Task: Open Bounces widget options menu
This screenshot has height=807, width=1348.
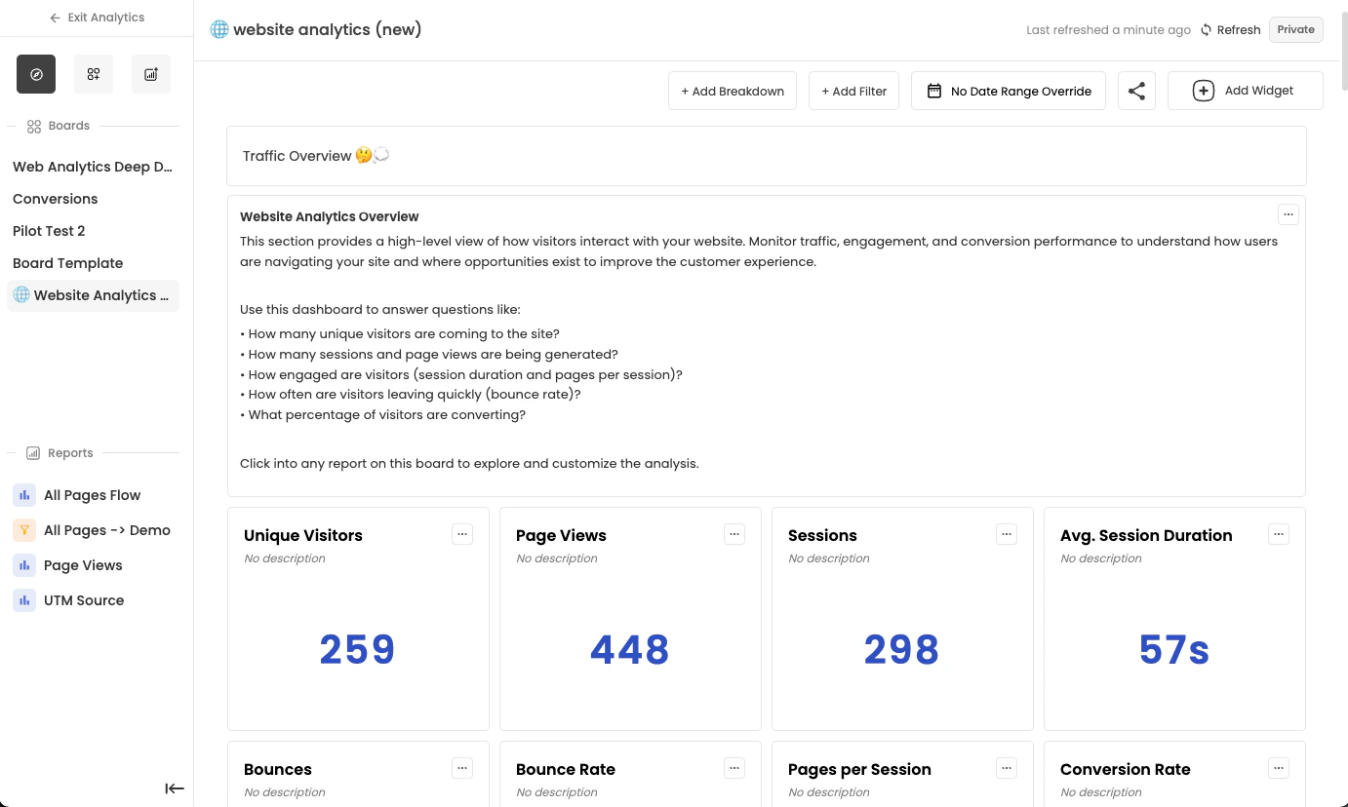Action: pyautogui.click(x=462, y=767)
